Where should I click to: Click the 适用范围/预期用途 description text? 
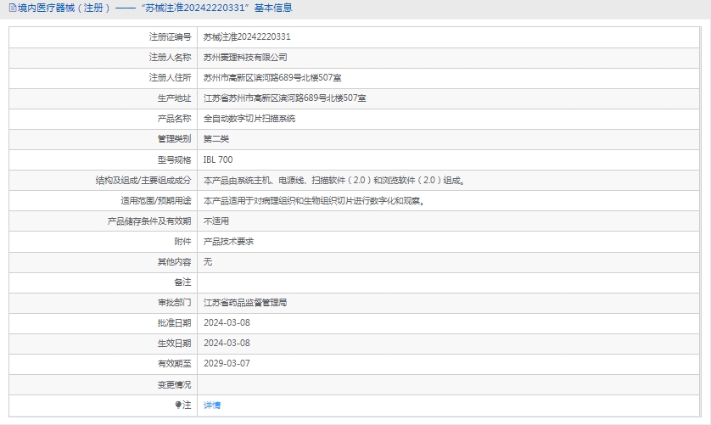tap(314, 200)
